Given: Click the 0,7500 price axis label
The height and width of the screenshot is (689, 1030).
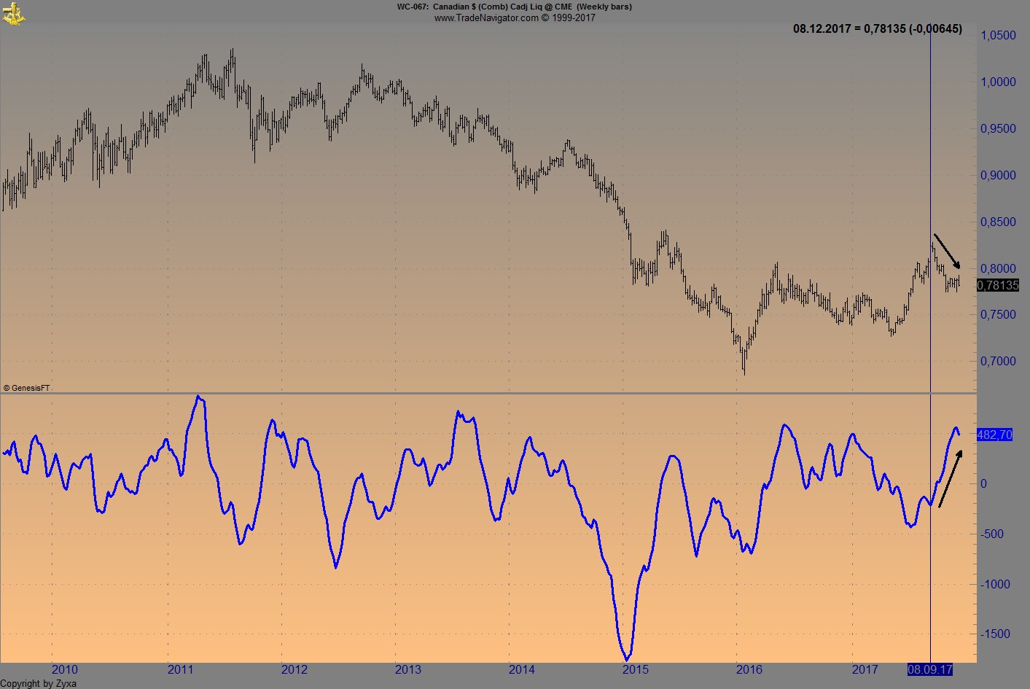Looking at the screenshot, I should click(x=998, y=315).
